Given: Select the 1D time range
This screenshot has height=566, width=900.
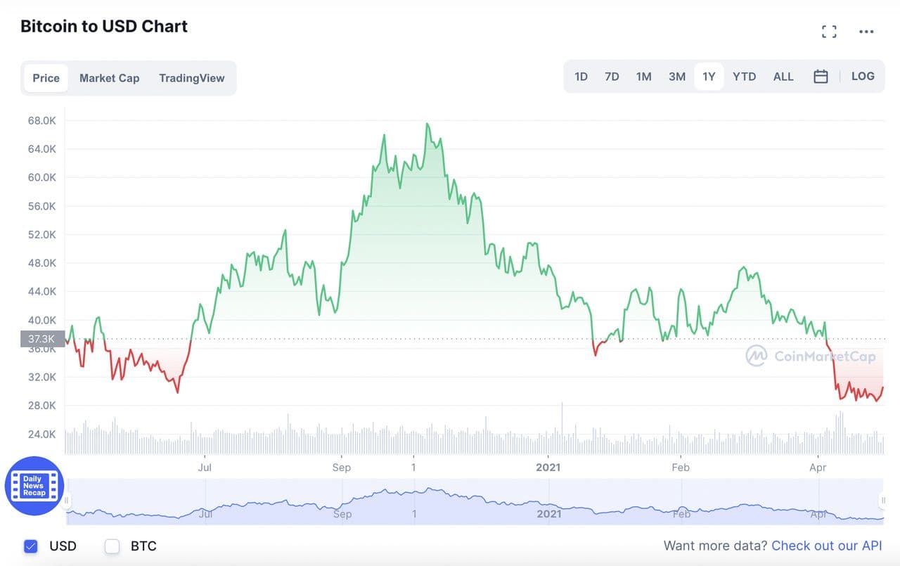Looking at the screenshot, I should tap(581, 77).
